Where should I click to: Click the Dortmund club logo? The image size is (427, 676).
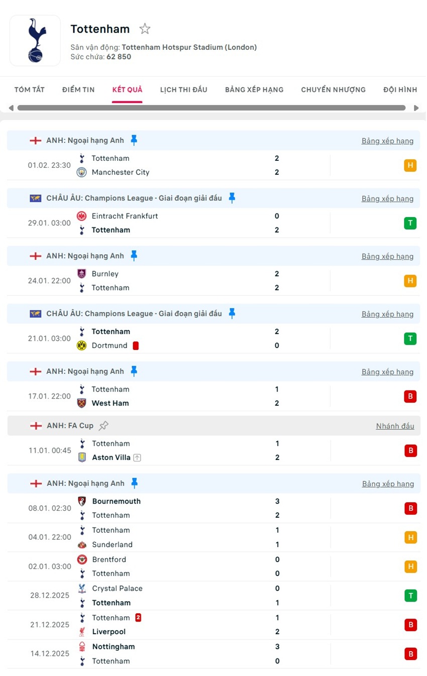click(81, 345)
